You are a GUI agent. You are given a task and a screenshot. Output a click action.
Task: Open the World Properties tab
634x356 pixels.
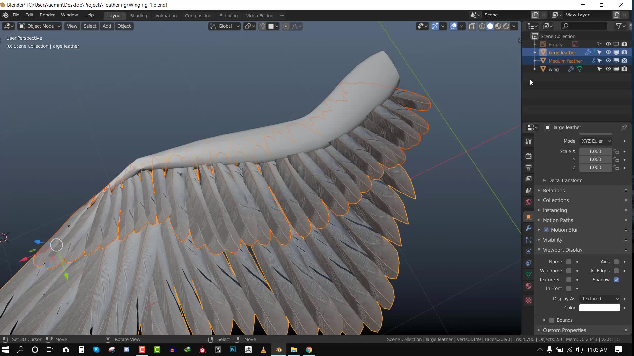(x=529, y=202)
